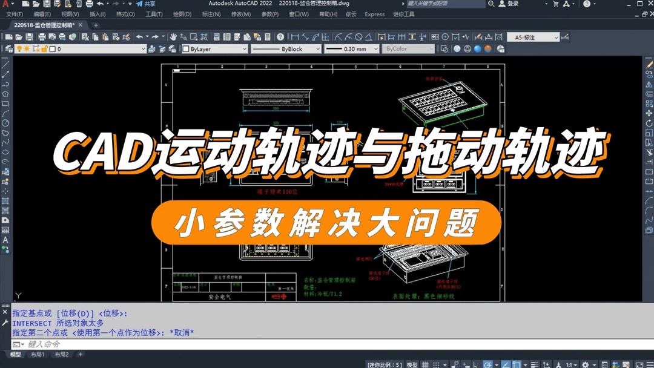Open the A5-标注 annotation style dropdown
The height and width of the screenshot is (368, 654).
(x=556, y=36)
